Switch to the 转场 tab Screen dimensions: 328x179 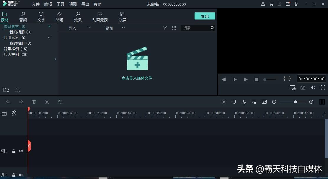(x=59, y=16)
